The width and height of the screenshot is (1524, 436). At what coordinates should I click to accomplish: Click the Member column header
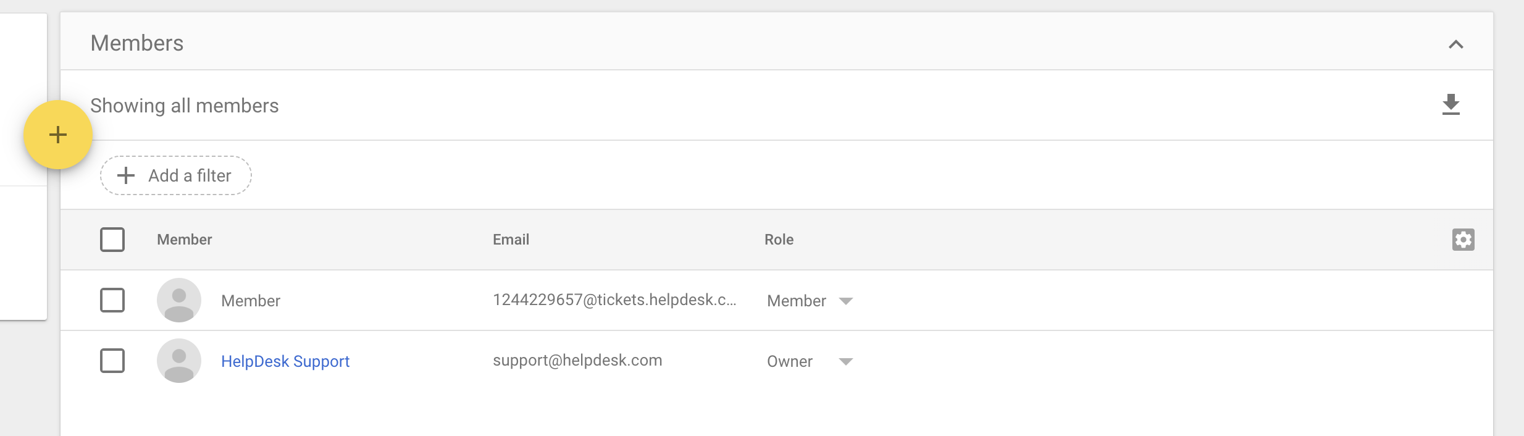pyautogui.click(x=184, y=240)
